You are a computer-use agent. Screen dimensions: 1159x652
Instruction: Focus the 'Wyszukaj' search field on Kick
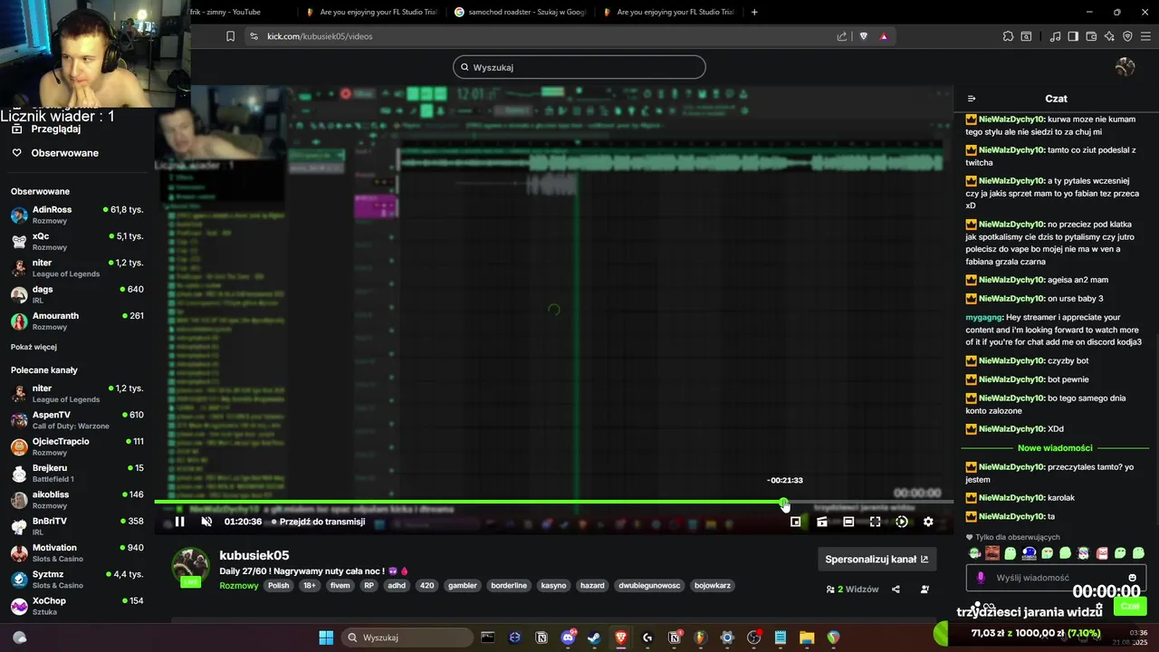(579, 67)
